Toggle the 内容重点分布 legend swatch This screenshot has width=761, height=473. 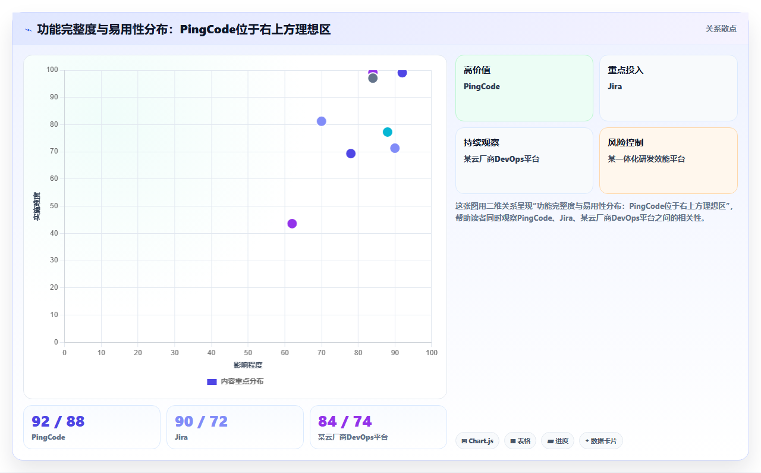pyautogui.click(x=212, y=381)
